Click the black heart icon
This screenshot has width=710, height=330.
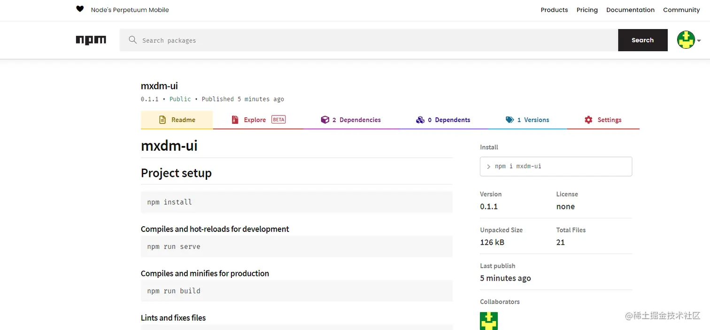pyautogui.click(x=80, y=9)
